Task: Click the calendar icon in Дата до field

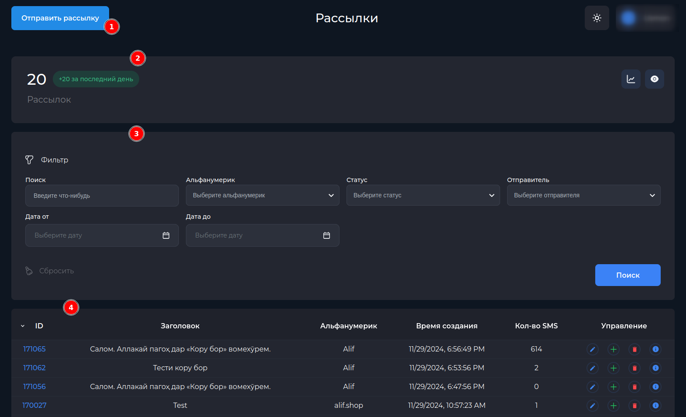Action: (326, 235)
